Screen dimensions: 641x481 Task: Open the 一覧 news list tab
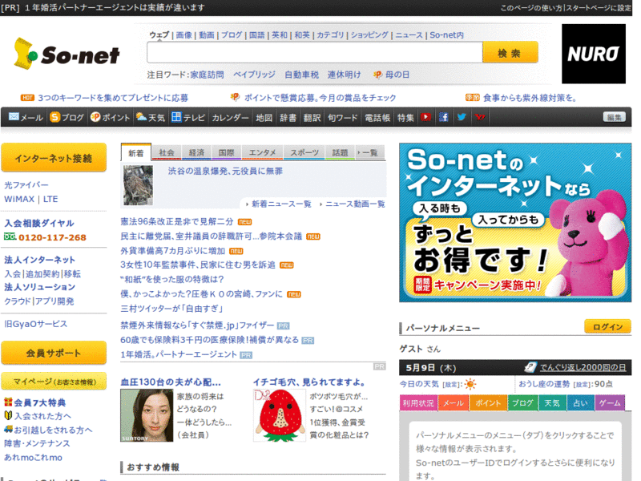tap(369, 152)
